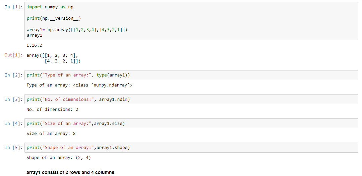This screenshot has width=362, height=176.
Task: Click the 'import numpy as np' code line
Action: 50,7
